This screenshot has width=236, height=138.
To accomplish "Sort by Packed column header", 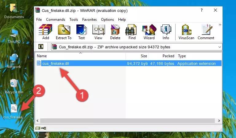I will click(162, 56).
